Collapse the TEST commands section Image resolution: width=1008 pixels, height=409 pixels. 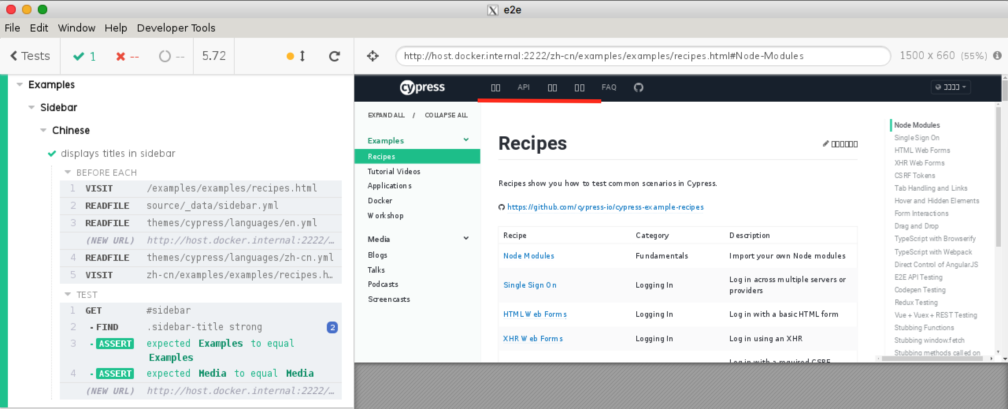pyautogui.click(x=68, y=295)
